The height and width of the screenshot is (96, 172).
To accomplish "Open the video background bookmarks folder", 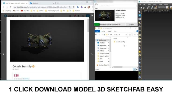I will tap(52, 11).
